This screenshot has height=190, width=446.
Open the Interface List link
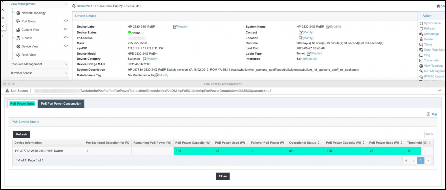(x=308, y=59)
